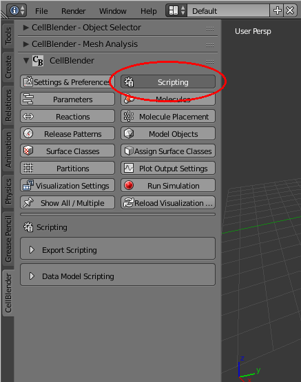The width and height of the screenshot is (301, 382).
Task: Open the screen layout selector dropdown
Action: [176, 11]
